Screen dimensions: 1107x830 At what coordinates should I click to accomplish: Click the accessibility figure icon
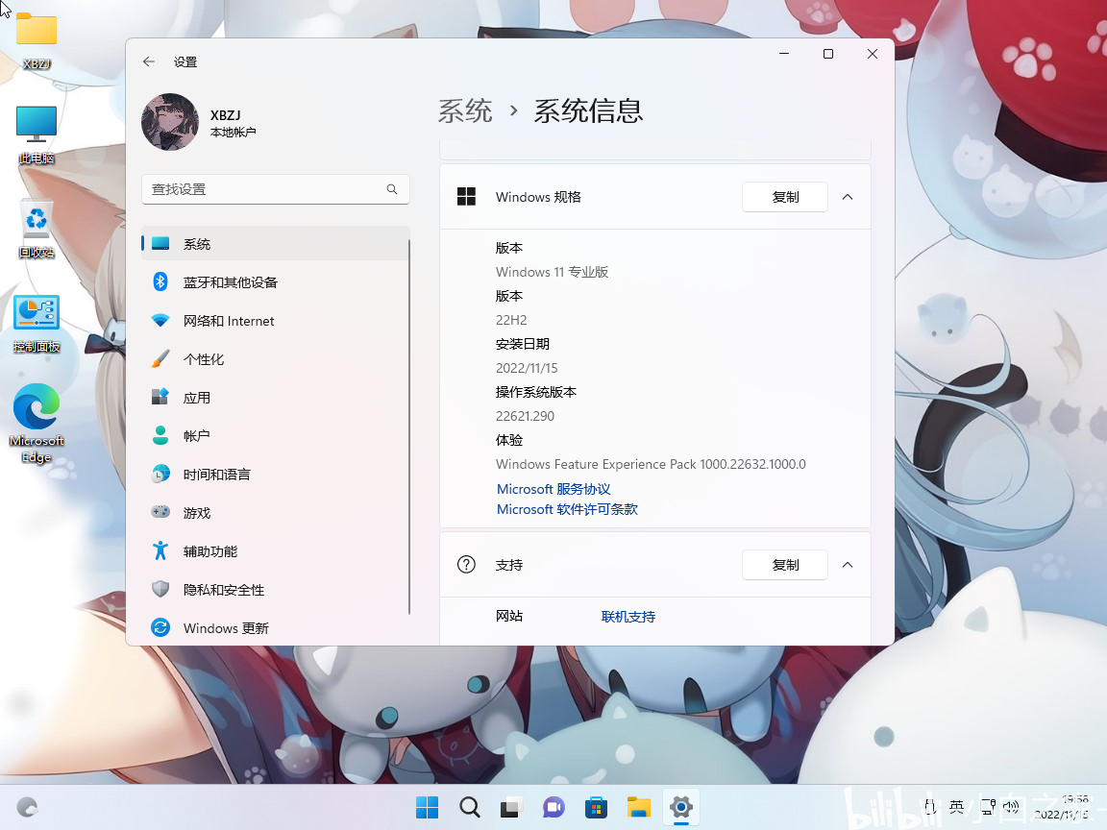click(160, 550)
